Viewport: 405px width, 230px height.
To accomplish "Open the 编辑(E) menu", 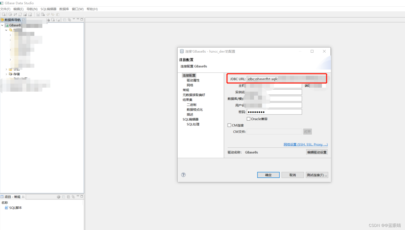I will coord(18,9).
